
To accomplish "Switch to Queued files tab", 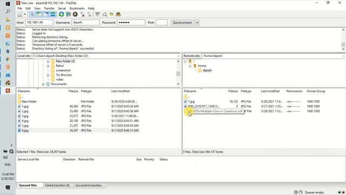I will tap(28, 185).
